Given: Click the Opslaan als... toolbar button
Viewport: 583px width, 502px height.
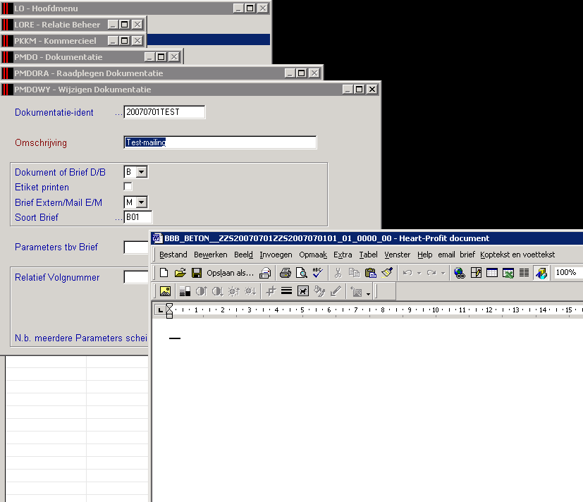Looking at the screenshot, I should tap(230, 273).
